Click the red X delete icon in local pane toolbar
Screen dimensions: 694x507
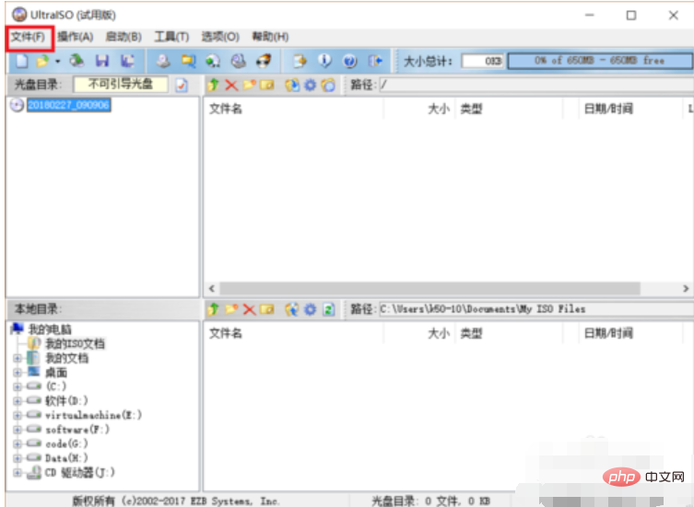click(250, 309)
